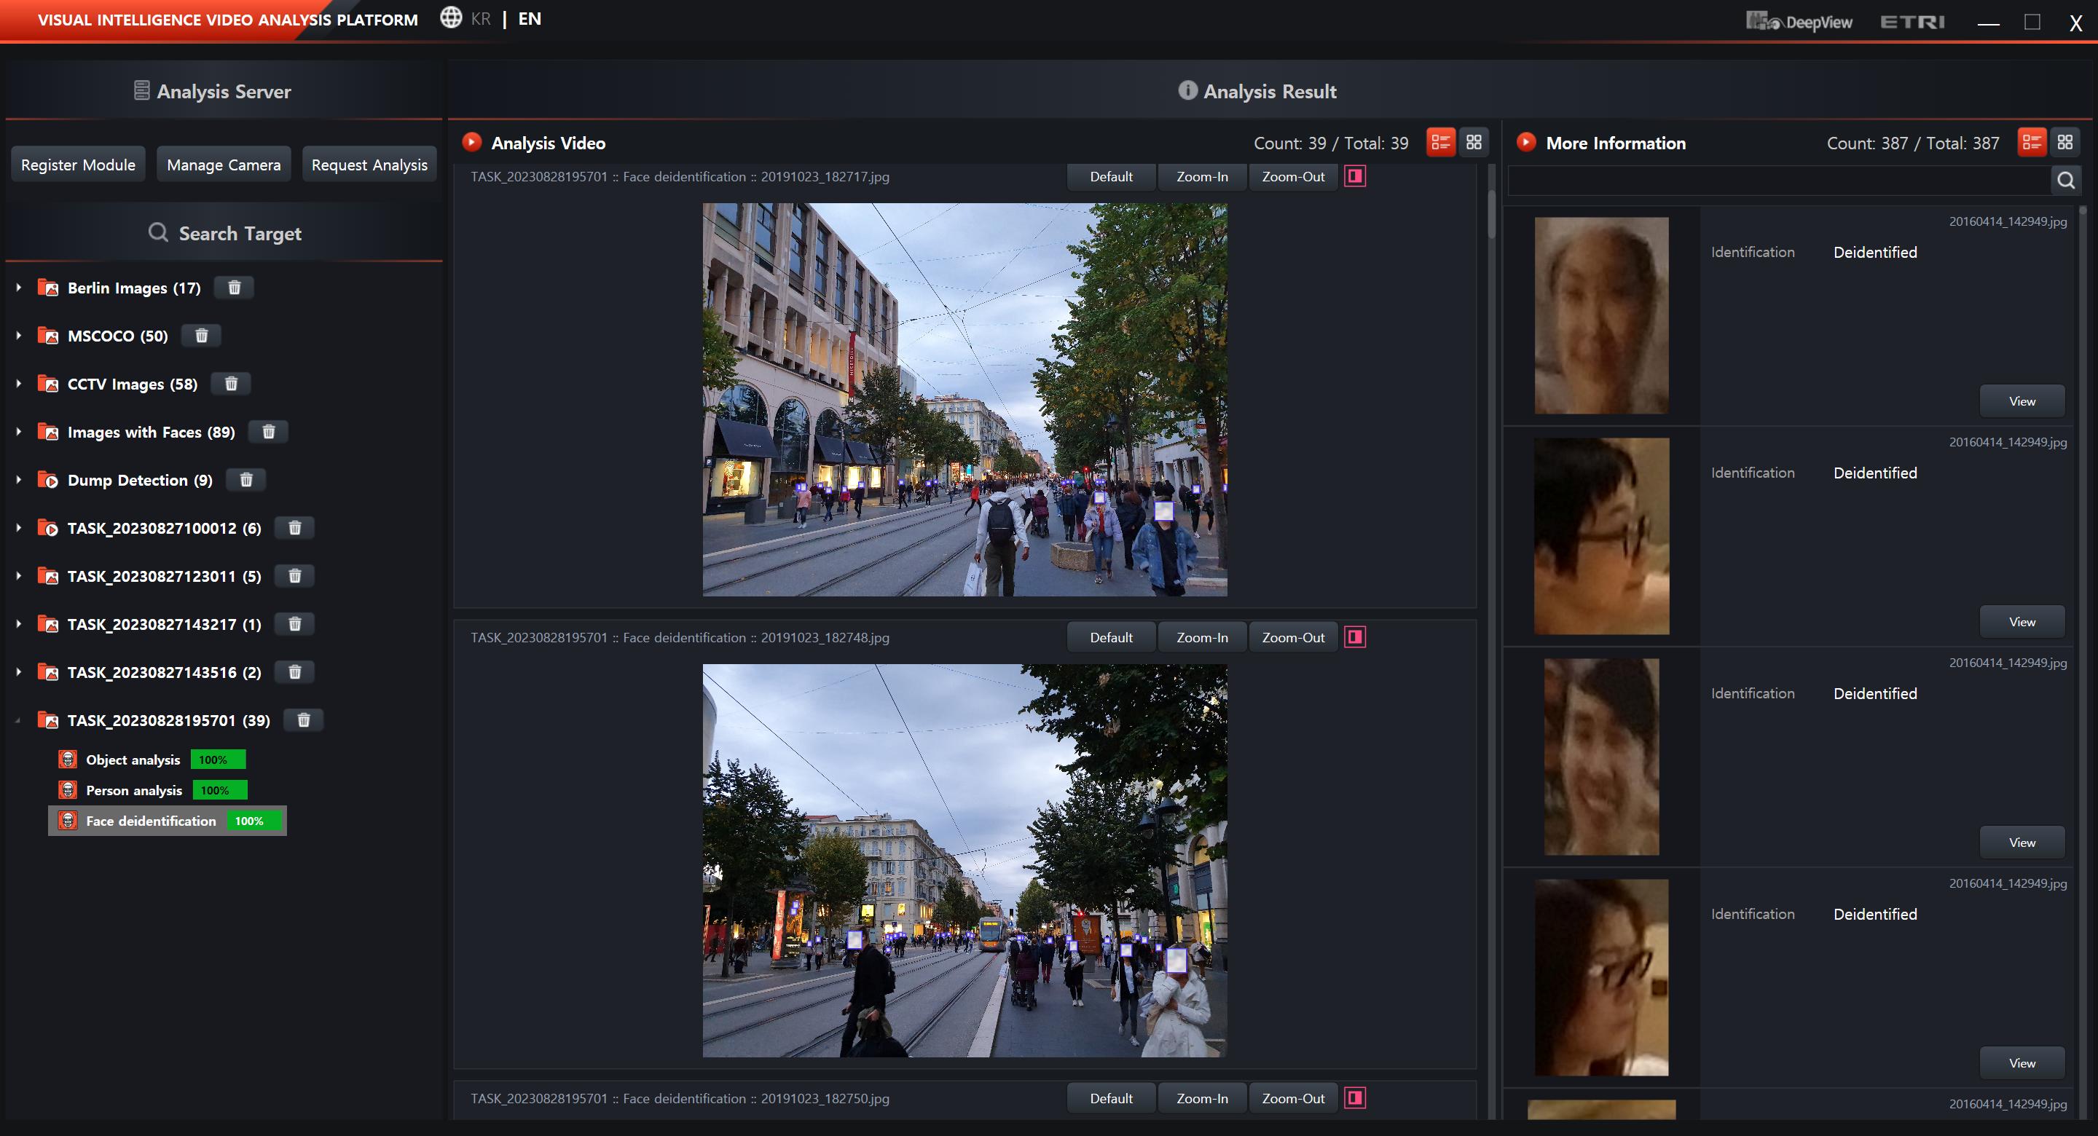Click the Person analysis module icon

pos(68,790)
